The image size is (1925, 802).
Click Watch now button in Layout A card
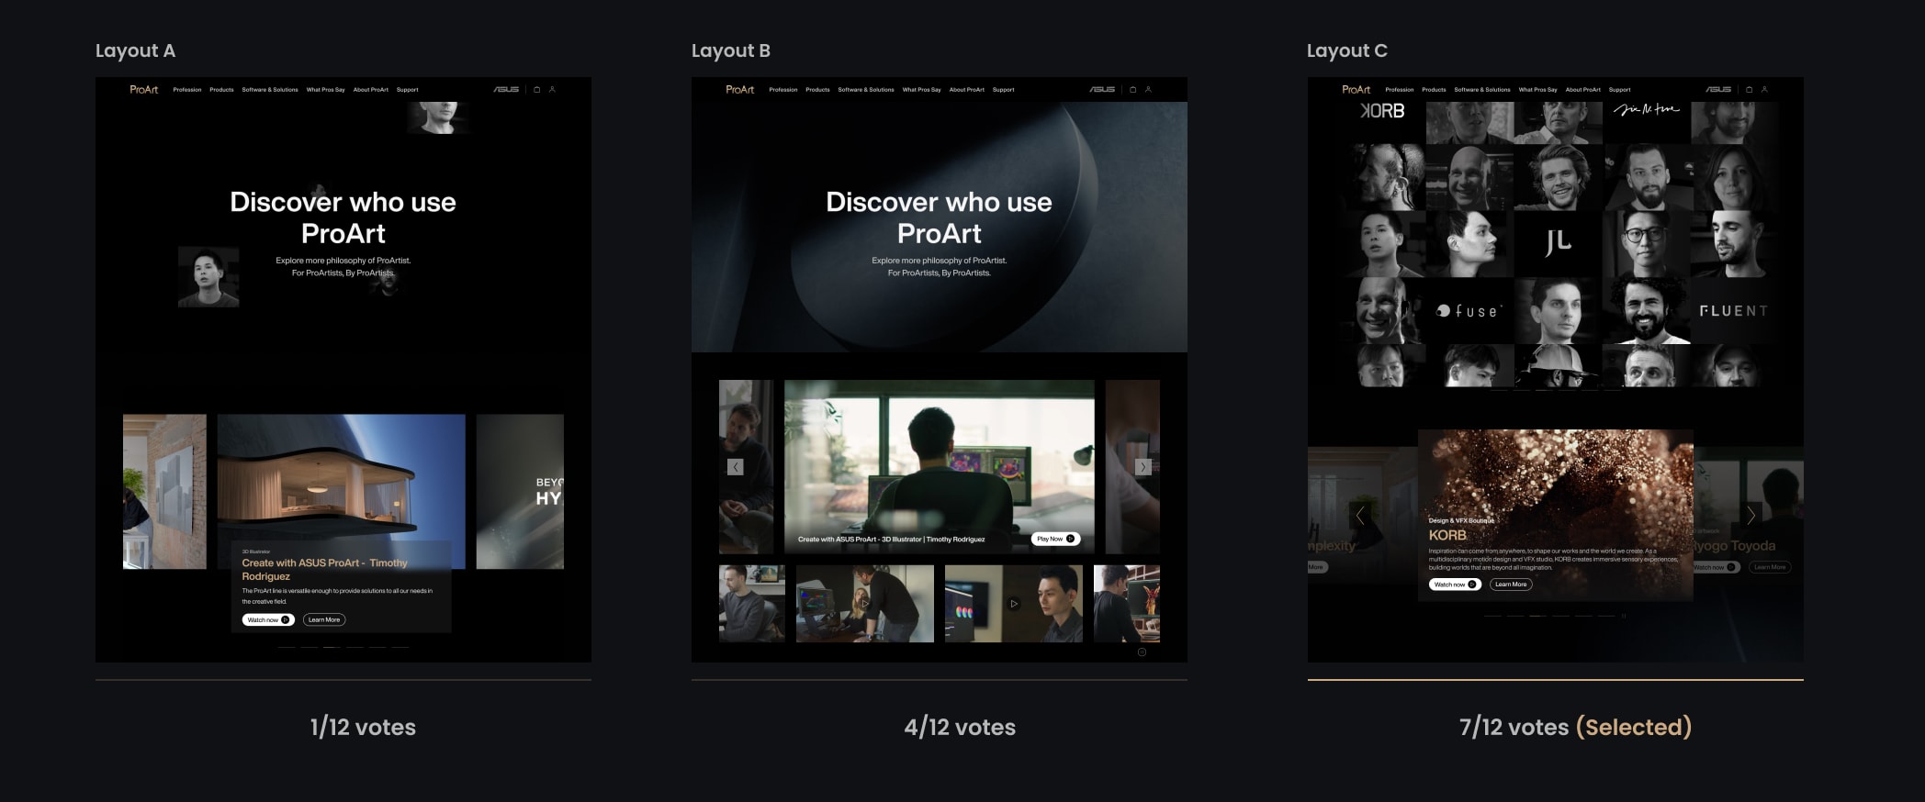pos(268,620)
